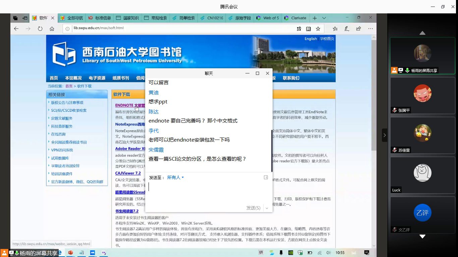This screenshot has height=257, width=458.
Task: Open the 联系我们 navigation menu
Action: pos(291,78)
